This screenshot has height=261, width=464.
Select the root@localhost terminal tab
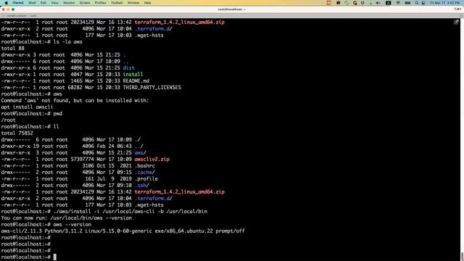(x=22, y=16)
